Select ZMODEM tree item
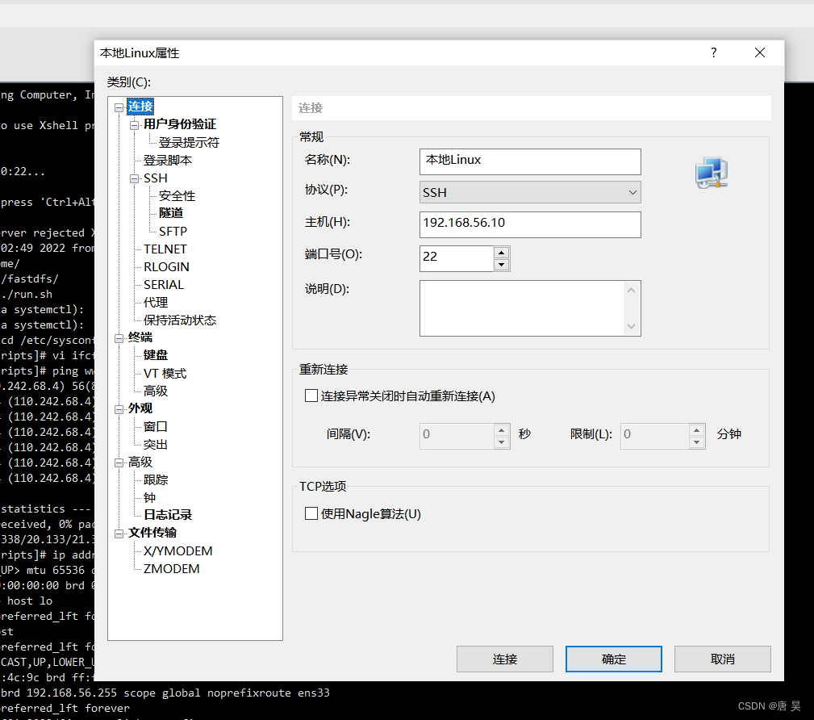This screenshot has height=720, width=814. tap(171, 569)
